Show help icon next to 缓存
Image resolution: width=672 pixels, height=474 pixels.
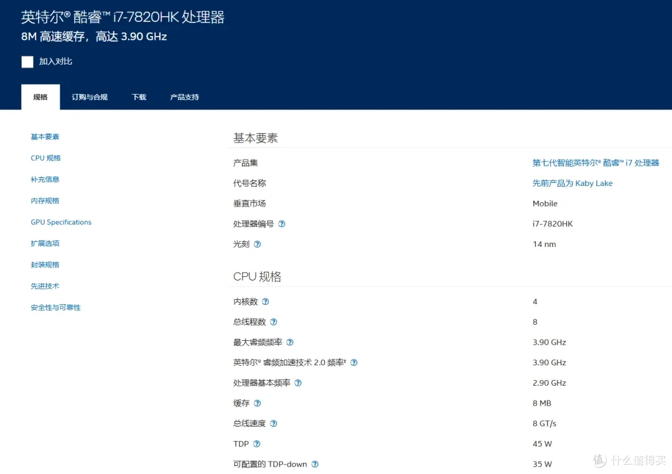point(257,403)
